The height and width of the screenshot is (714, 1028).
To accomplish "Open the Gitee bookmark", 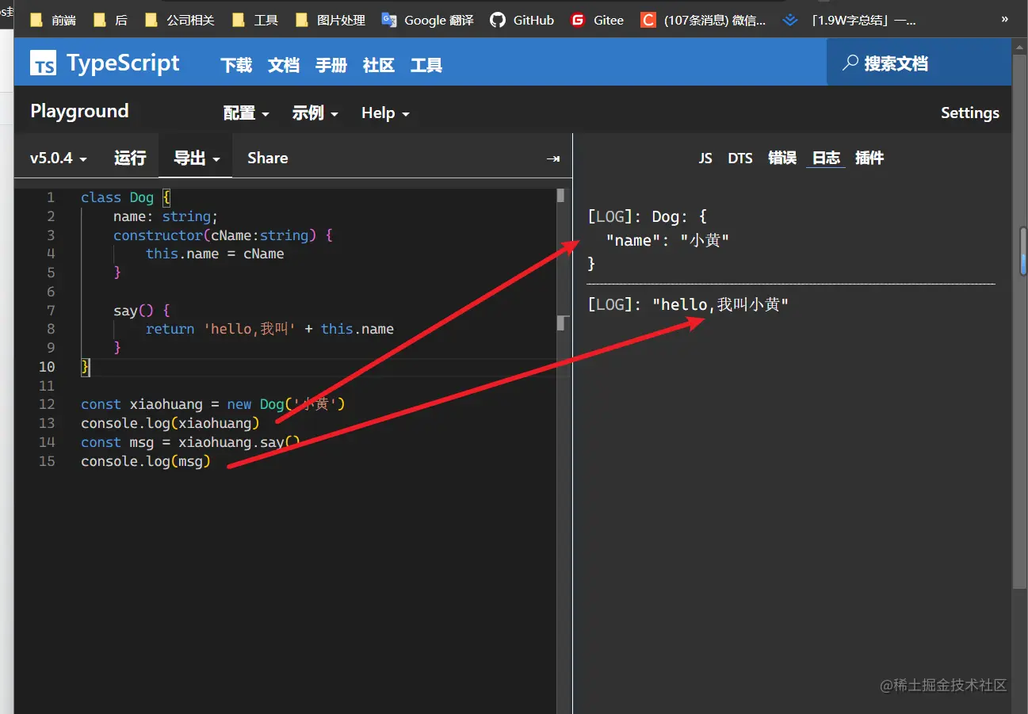I will point(598,20).
